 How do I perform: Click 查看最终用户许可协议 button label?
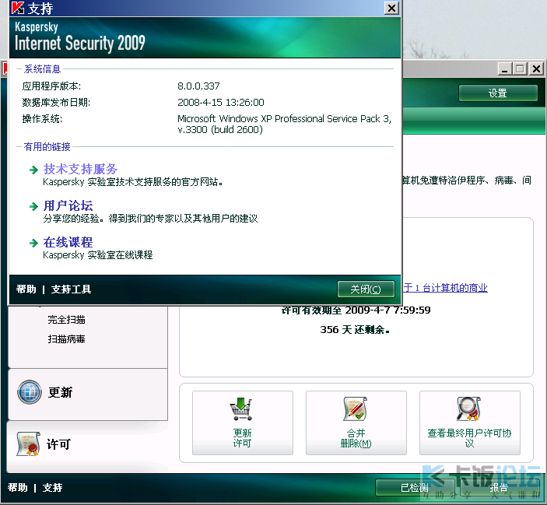click(x=469, y=438)
